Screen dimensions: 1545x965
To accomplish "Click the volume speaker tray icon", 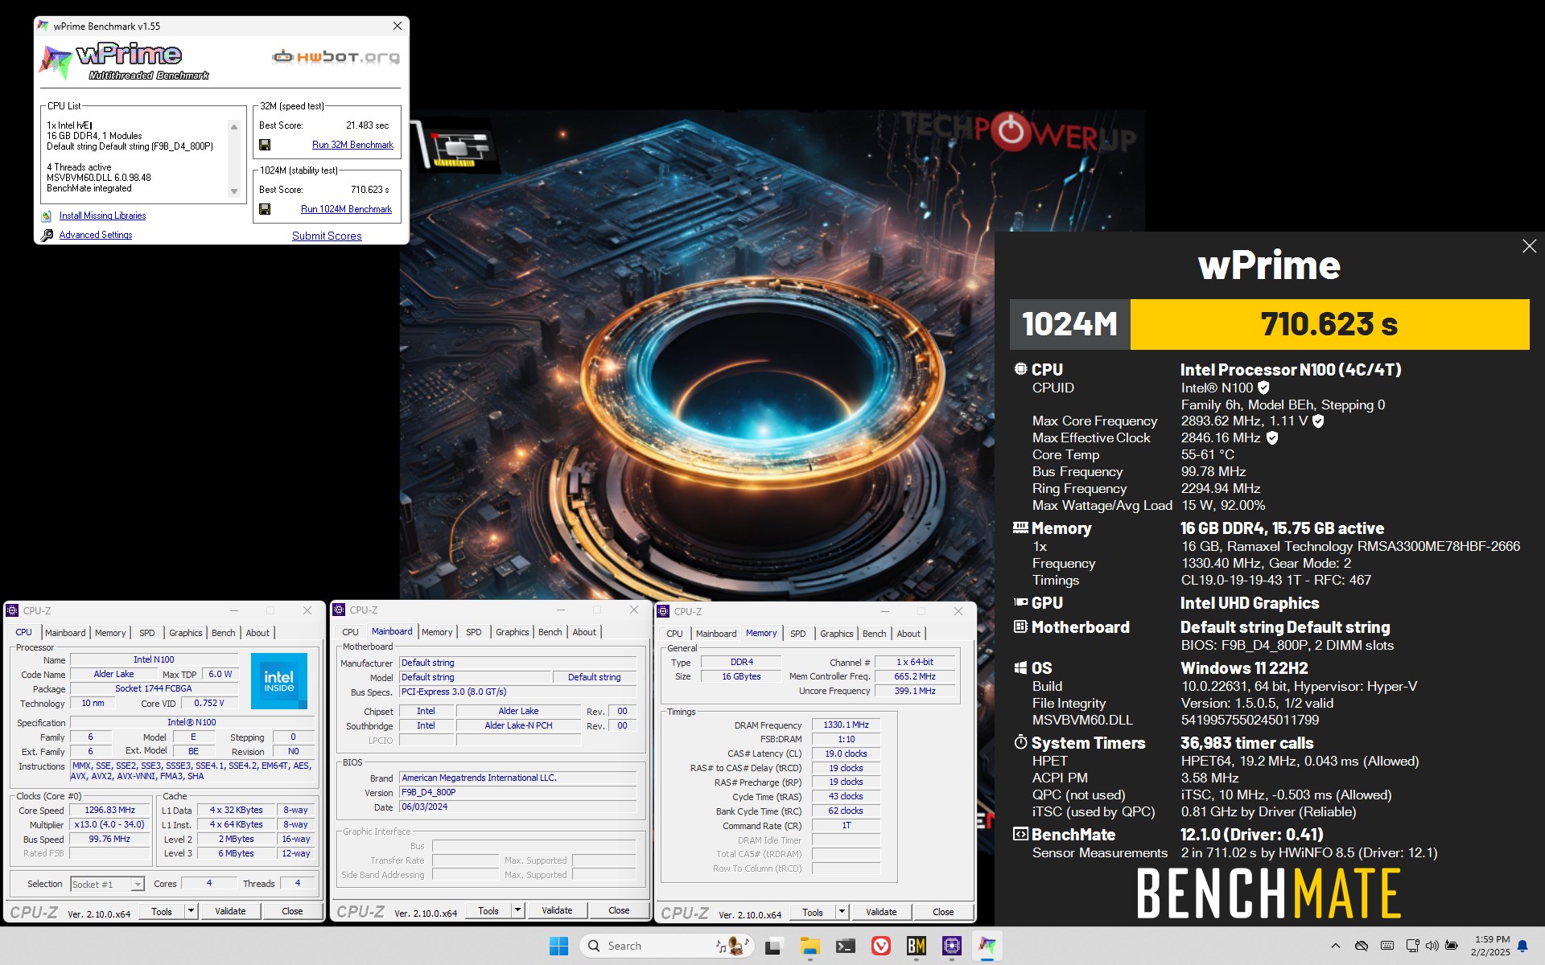I will [1432, 946].
